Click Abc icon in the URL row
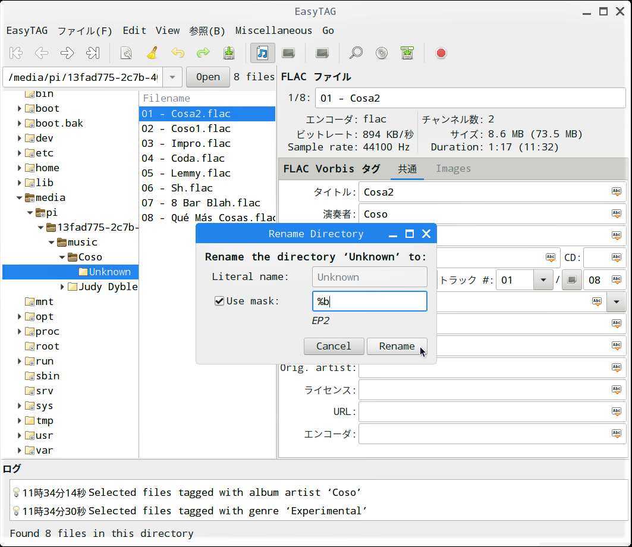 pos(617,411)
